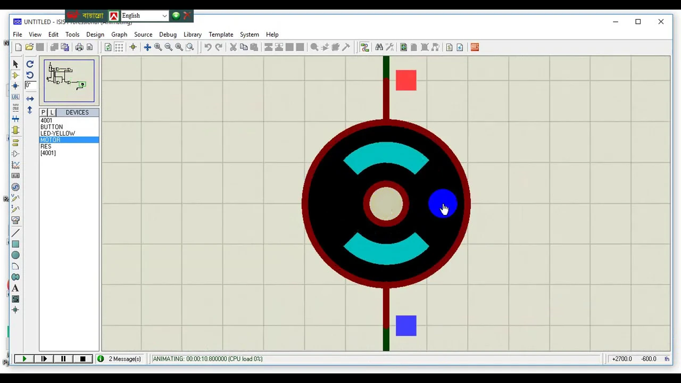Click the Redraw display icon
Screen dimensions: 681x383
pyautogui.click(x=108, y=47)
